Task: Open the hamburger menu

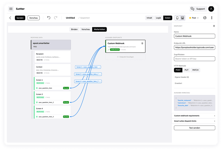Action: tap(11, 9)
